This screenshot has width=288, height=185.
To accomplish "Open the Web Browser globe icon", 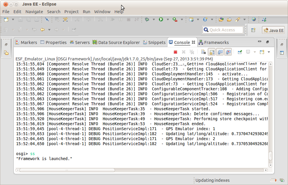I will tap(254, 19).
